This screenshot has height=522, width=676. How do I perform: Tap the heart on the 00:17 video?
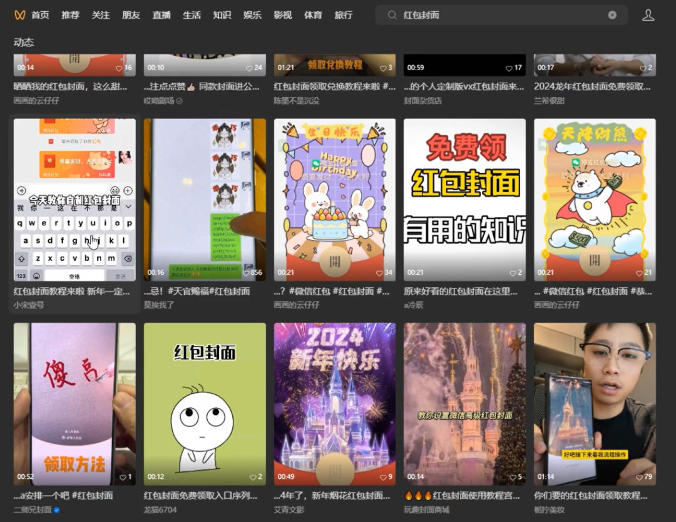click(643, 68)
